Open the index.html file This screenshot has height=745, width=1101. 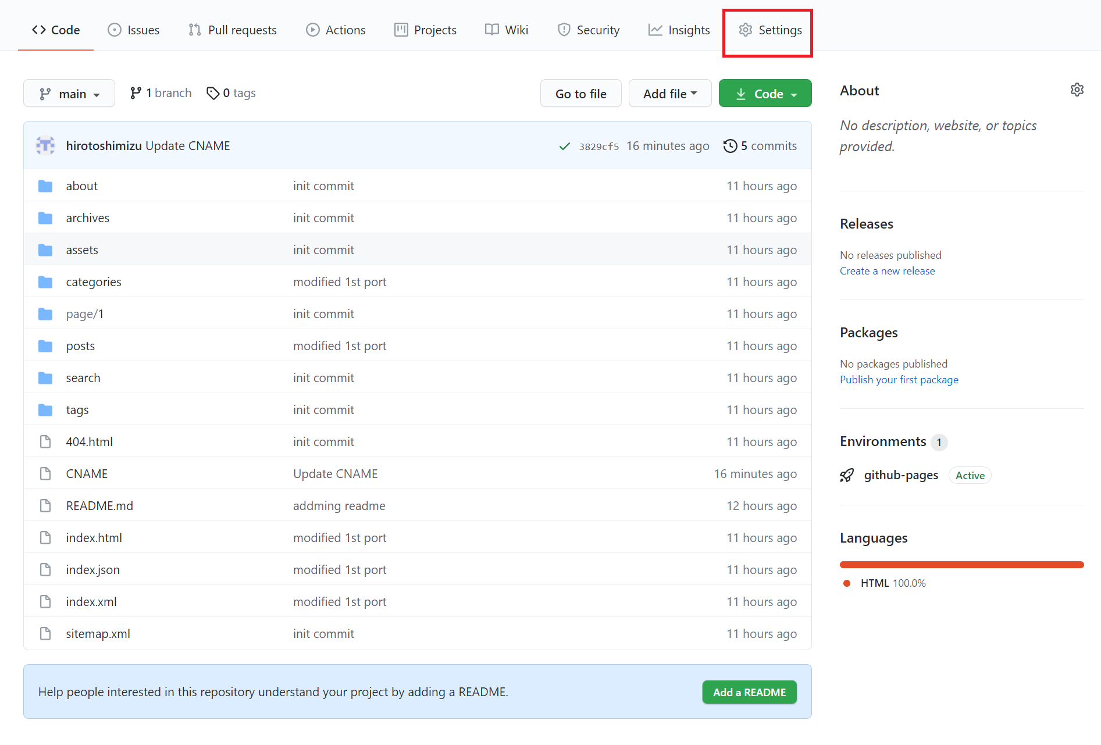tap(94, 537)
